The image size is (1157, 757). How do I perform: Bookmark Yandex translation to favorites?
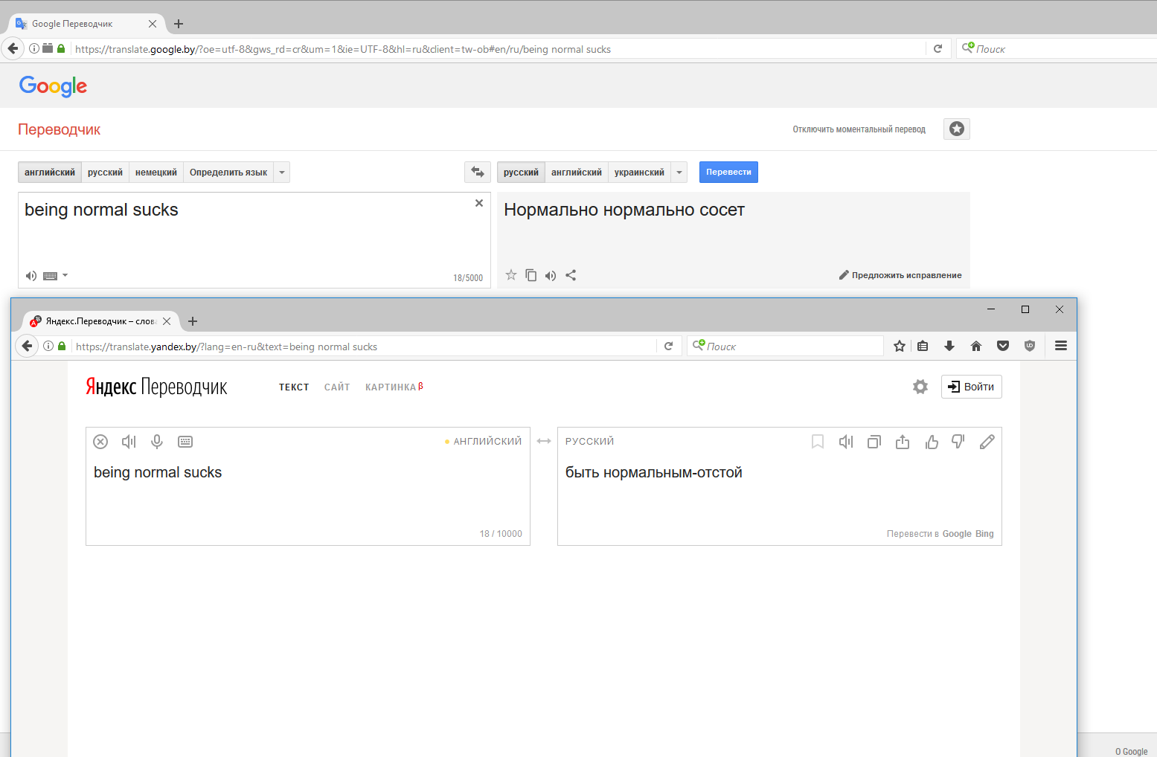click(x=818, y=442)
